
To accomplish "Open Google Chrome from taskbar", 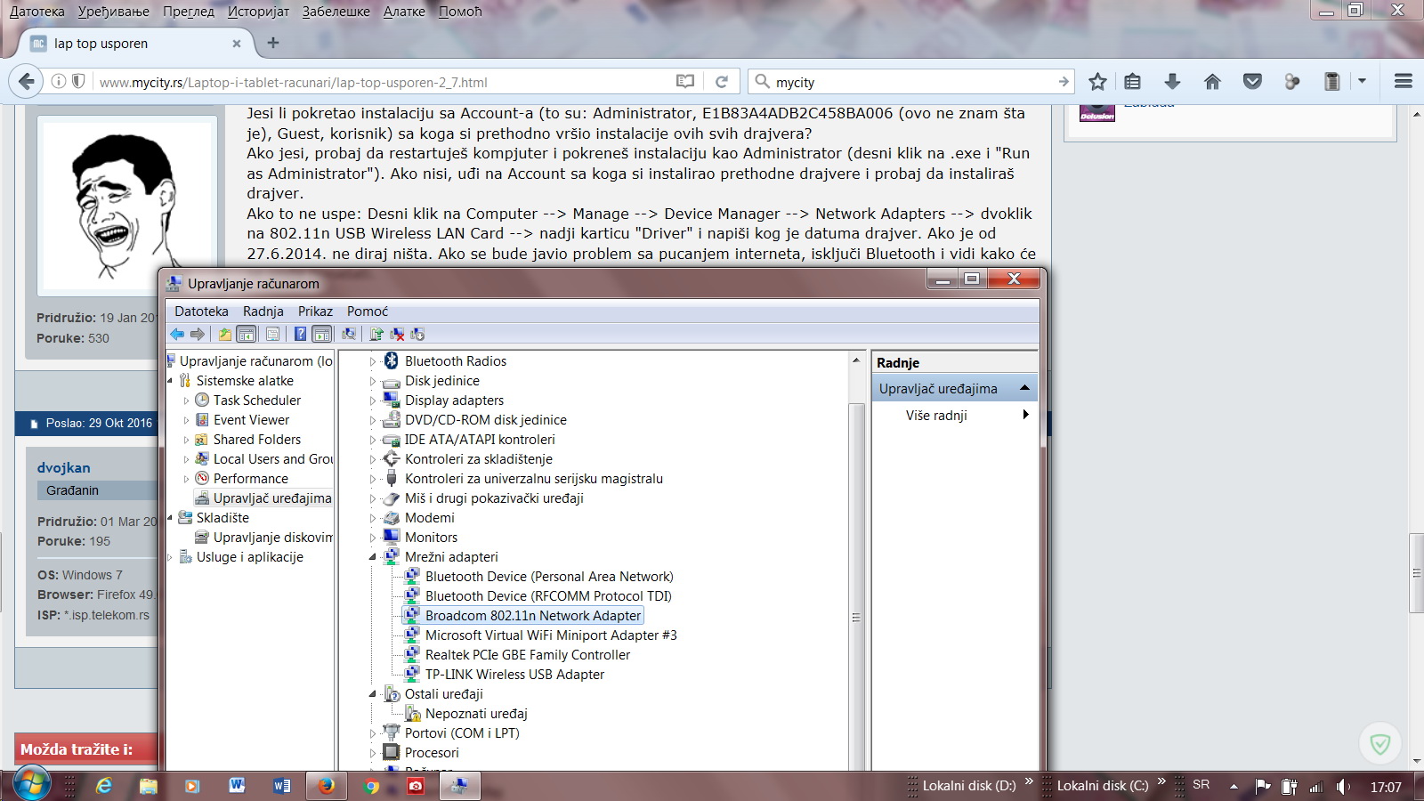I will click(x=371, y=786).
